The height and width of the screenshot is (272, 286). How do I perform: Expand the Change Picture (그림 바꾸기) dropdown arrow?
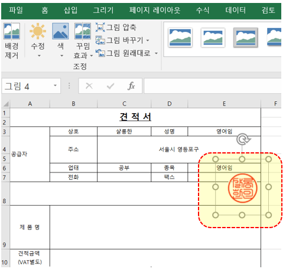click(x=148, y=40)
